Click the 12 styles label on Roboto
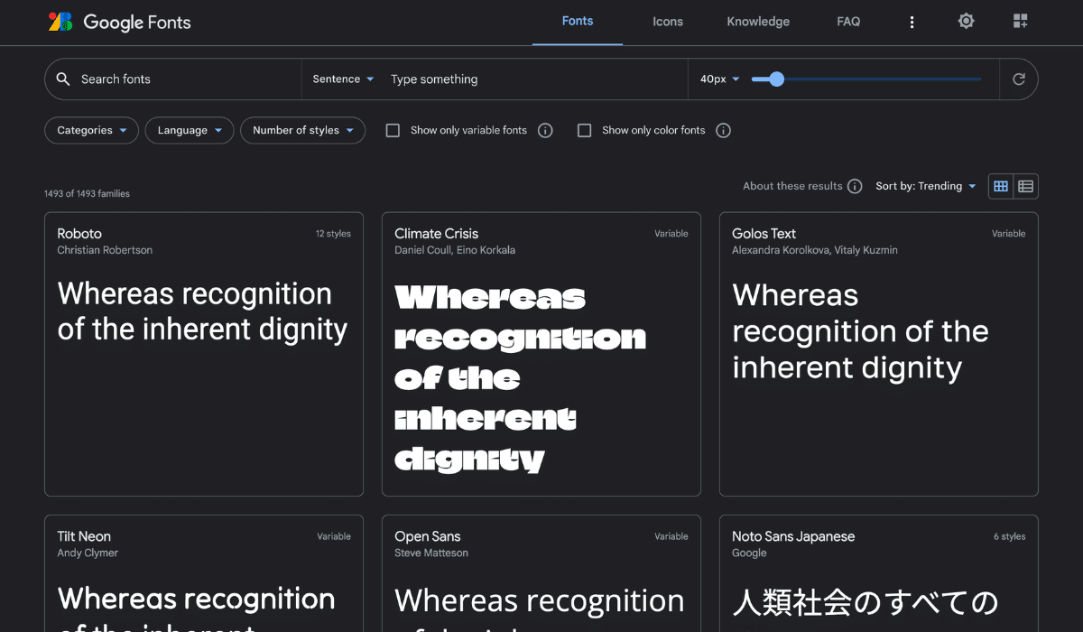The image size is (1083, 632). 333,234
